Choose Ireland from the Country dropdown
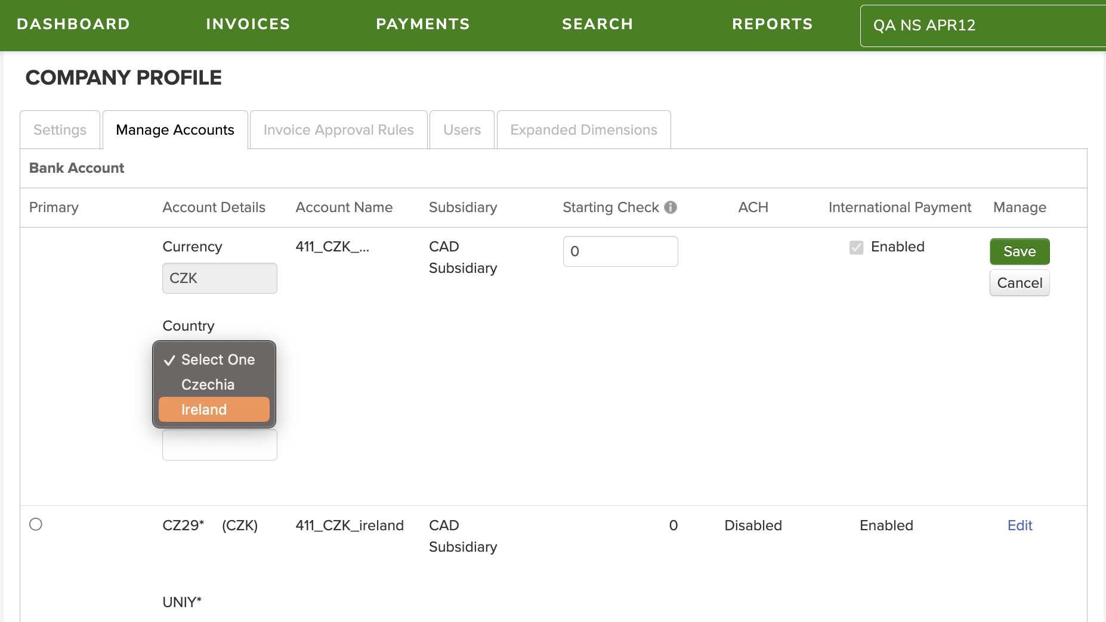 [214, 409]
